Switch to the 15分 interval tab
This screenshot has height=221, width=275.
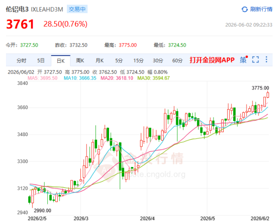click(138, 61)
